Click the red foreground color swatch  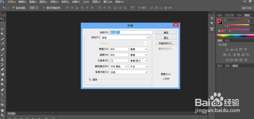pyautogui.click(x=219, y=21)
